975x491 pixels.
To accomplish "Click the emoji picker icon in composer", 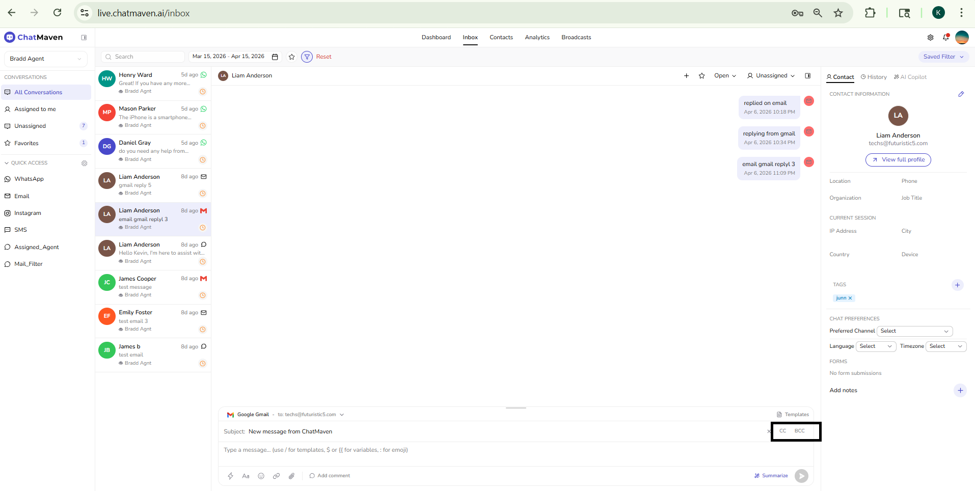I will pyautogui.click(x=261, y=476).
